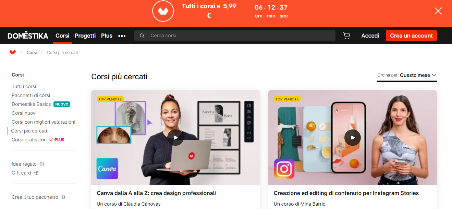The height and width of the screenshot is (209, 452).
Task: Click the search magnifier icon
Action: point(142,36)
